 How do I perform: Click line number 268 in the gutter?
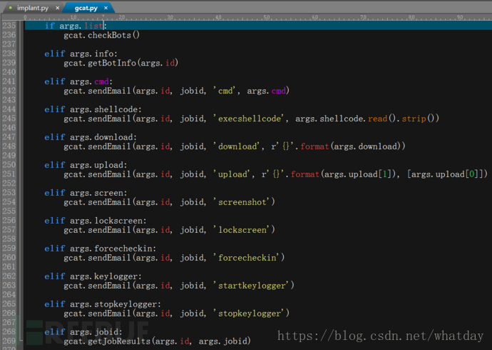(x=9, y=331)
